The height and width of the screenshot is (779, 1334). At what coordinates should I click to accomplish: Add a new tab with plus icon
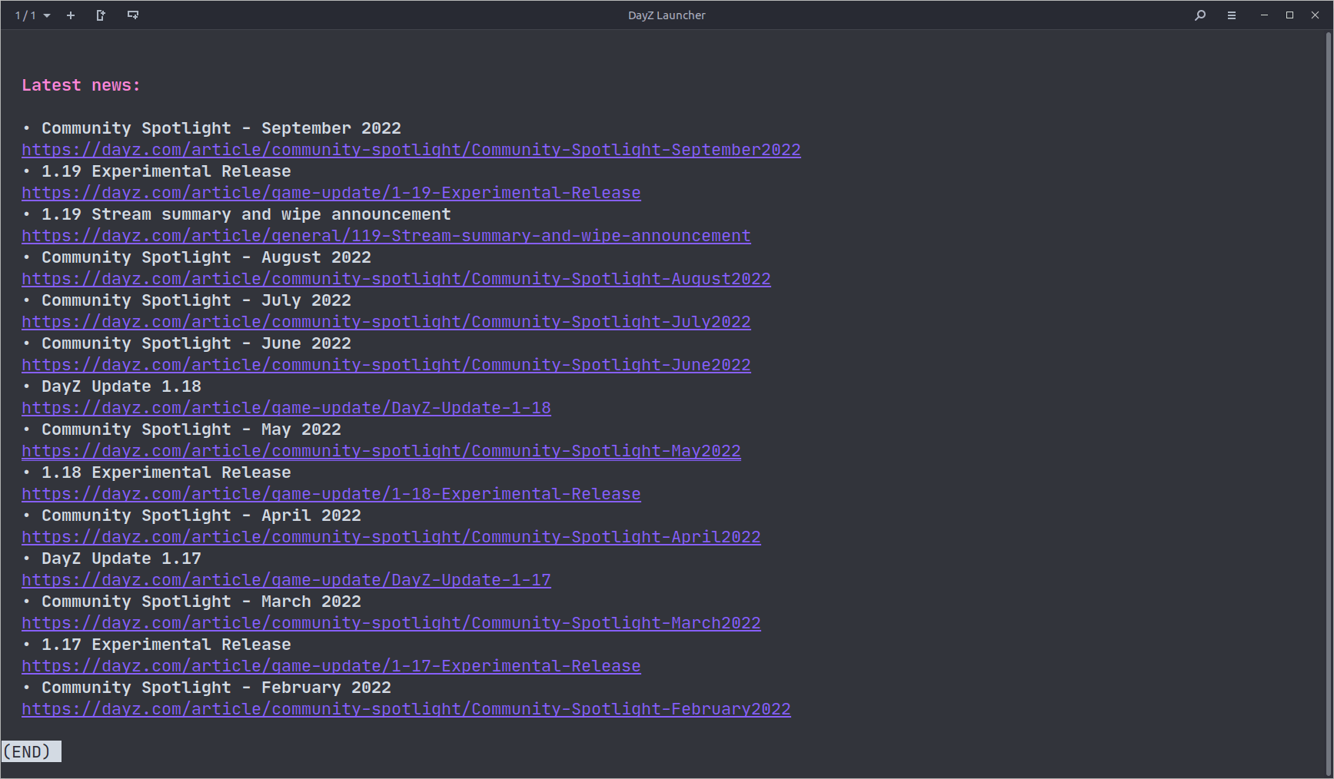(71, 15)
